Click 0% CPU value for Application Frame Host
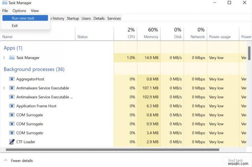 pos(132,106)
